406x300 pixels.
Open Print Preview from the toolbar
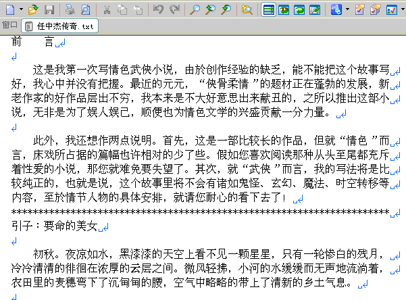point(85,10)
